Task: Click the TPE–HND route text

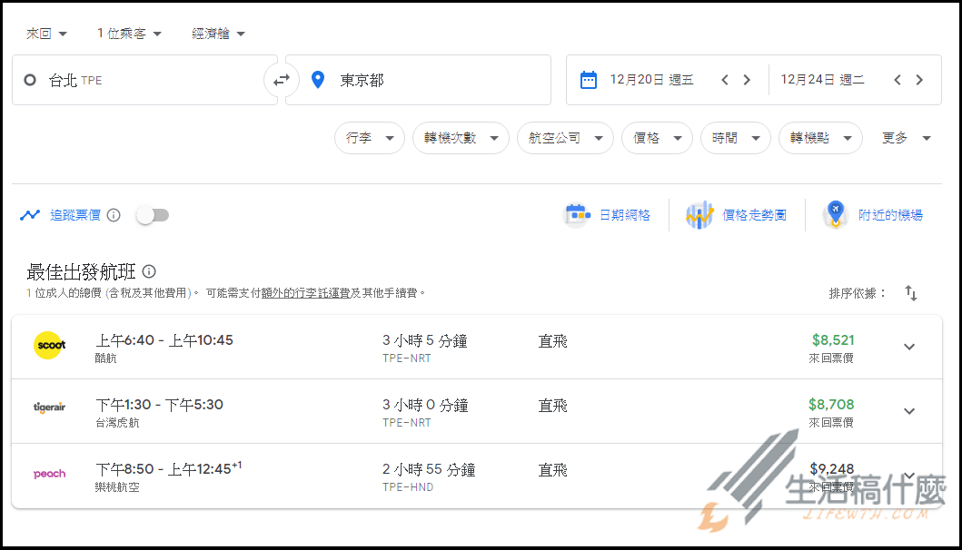Action: 408,486
